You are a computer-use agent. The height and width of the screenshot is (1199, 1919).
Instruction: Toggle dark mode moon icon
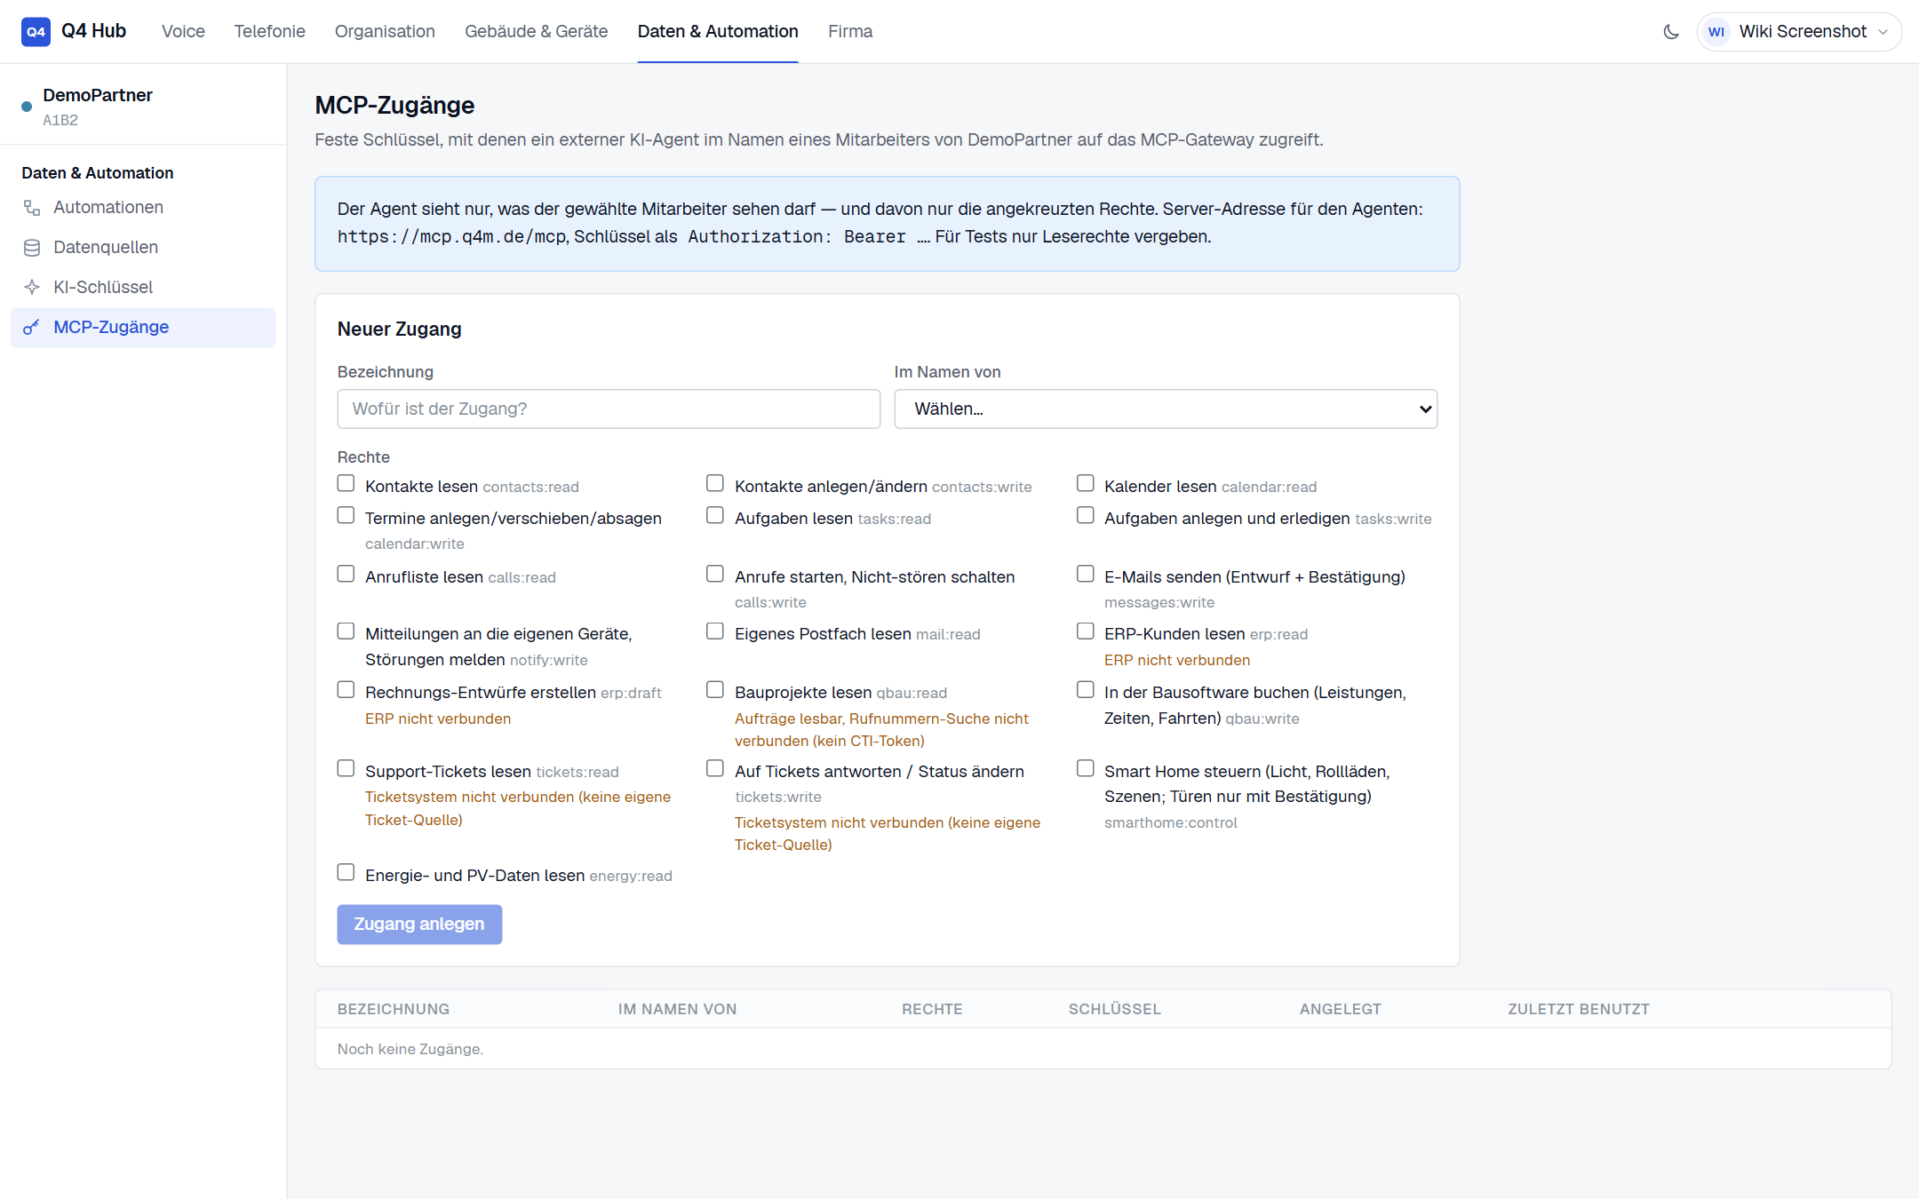(x=1671, y=32)
